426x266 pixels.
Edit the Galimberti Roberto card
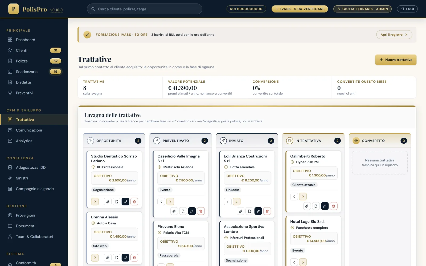(325, 206)
